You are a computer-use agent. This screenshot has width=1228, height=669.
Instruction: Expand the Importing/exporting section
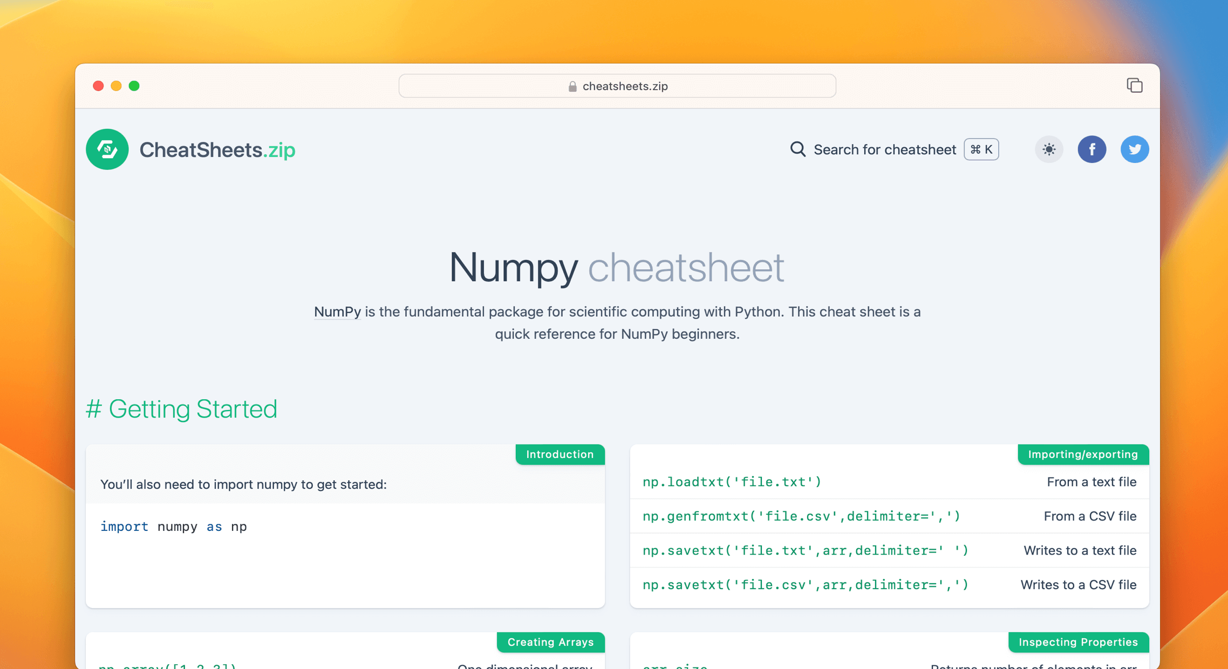coord(1083,454)
